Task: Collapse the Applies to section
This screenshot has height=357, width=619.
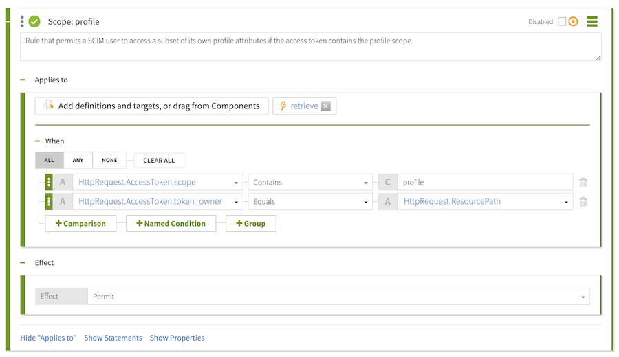Action: point(23,80)
